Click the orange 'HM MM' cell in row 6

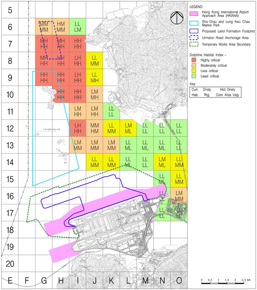pos(61,27)
